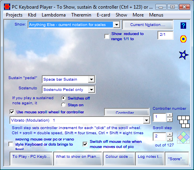194x170 pixels.
Task: Open the Lambdoma menu
Action: click(54, 15)
